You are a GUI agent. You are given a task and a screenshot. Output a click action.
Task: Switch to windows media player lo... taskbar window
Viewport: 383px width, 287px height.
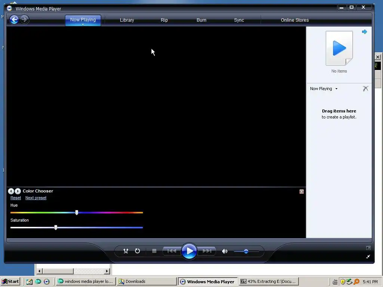86,281
